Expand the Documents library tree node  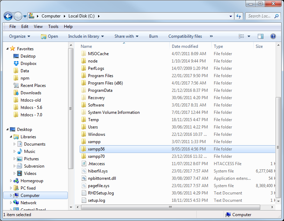click(15, 144)
